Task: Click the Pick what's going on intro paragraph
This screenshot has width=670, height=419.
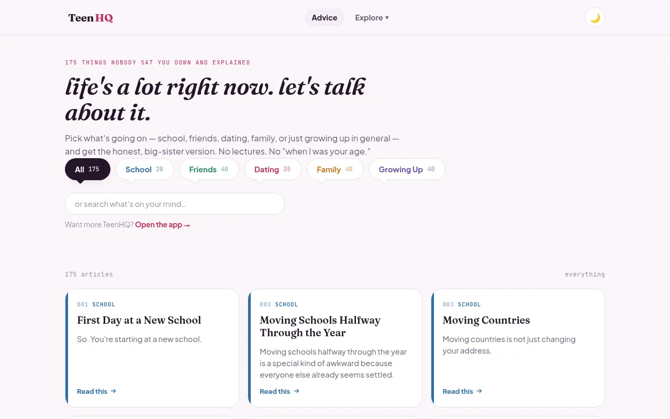Action: [232, 145]
